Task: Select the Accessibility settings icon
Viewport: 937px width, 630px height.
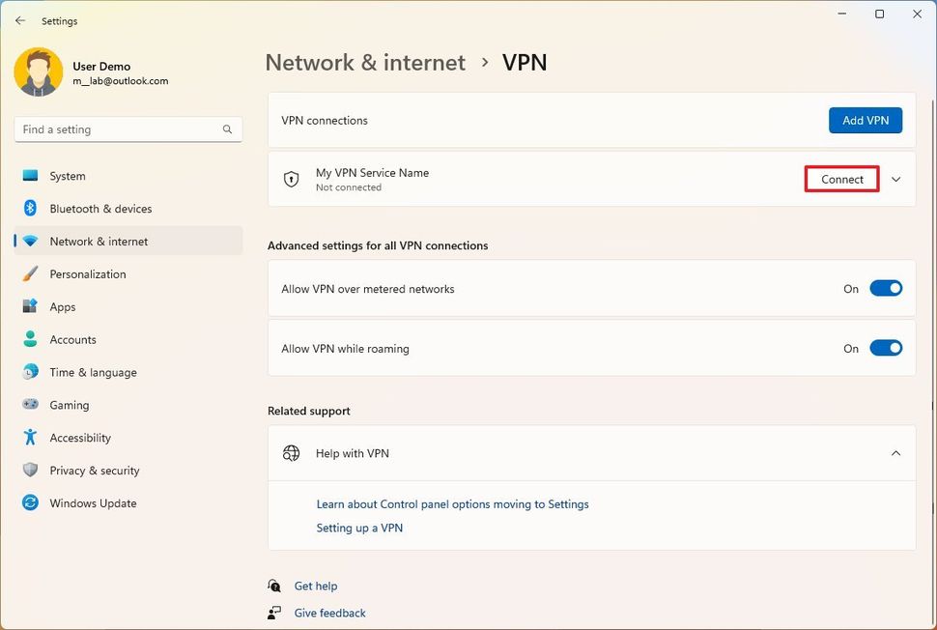Action: [30, 438]
